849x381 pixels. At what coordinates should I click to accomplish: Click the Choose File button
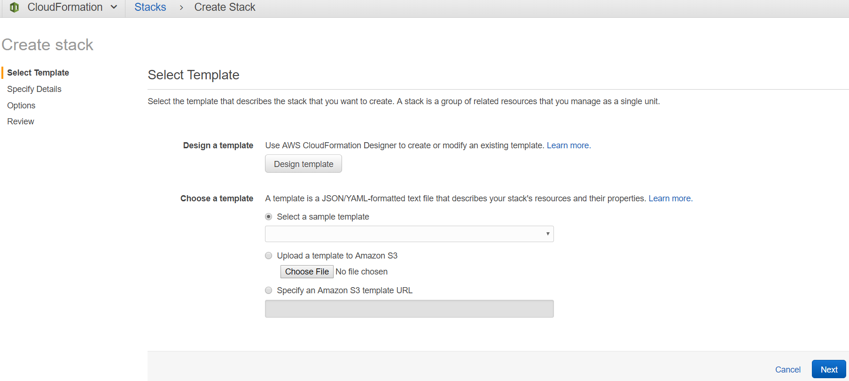click(307, 272)
